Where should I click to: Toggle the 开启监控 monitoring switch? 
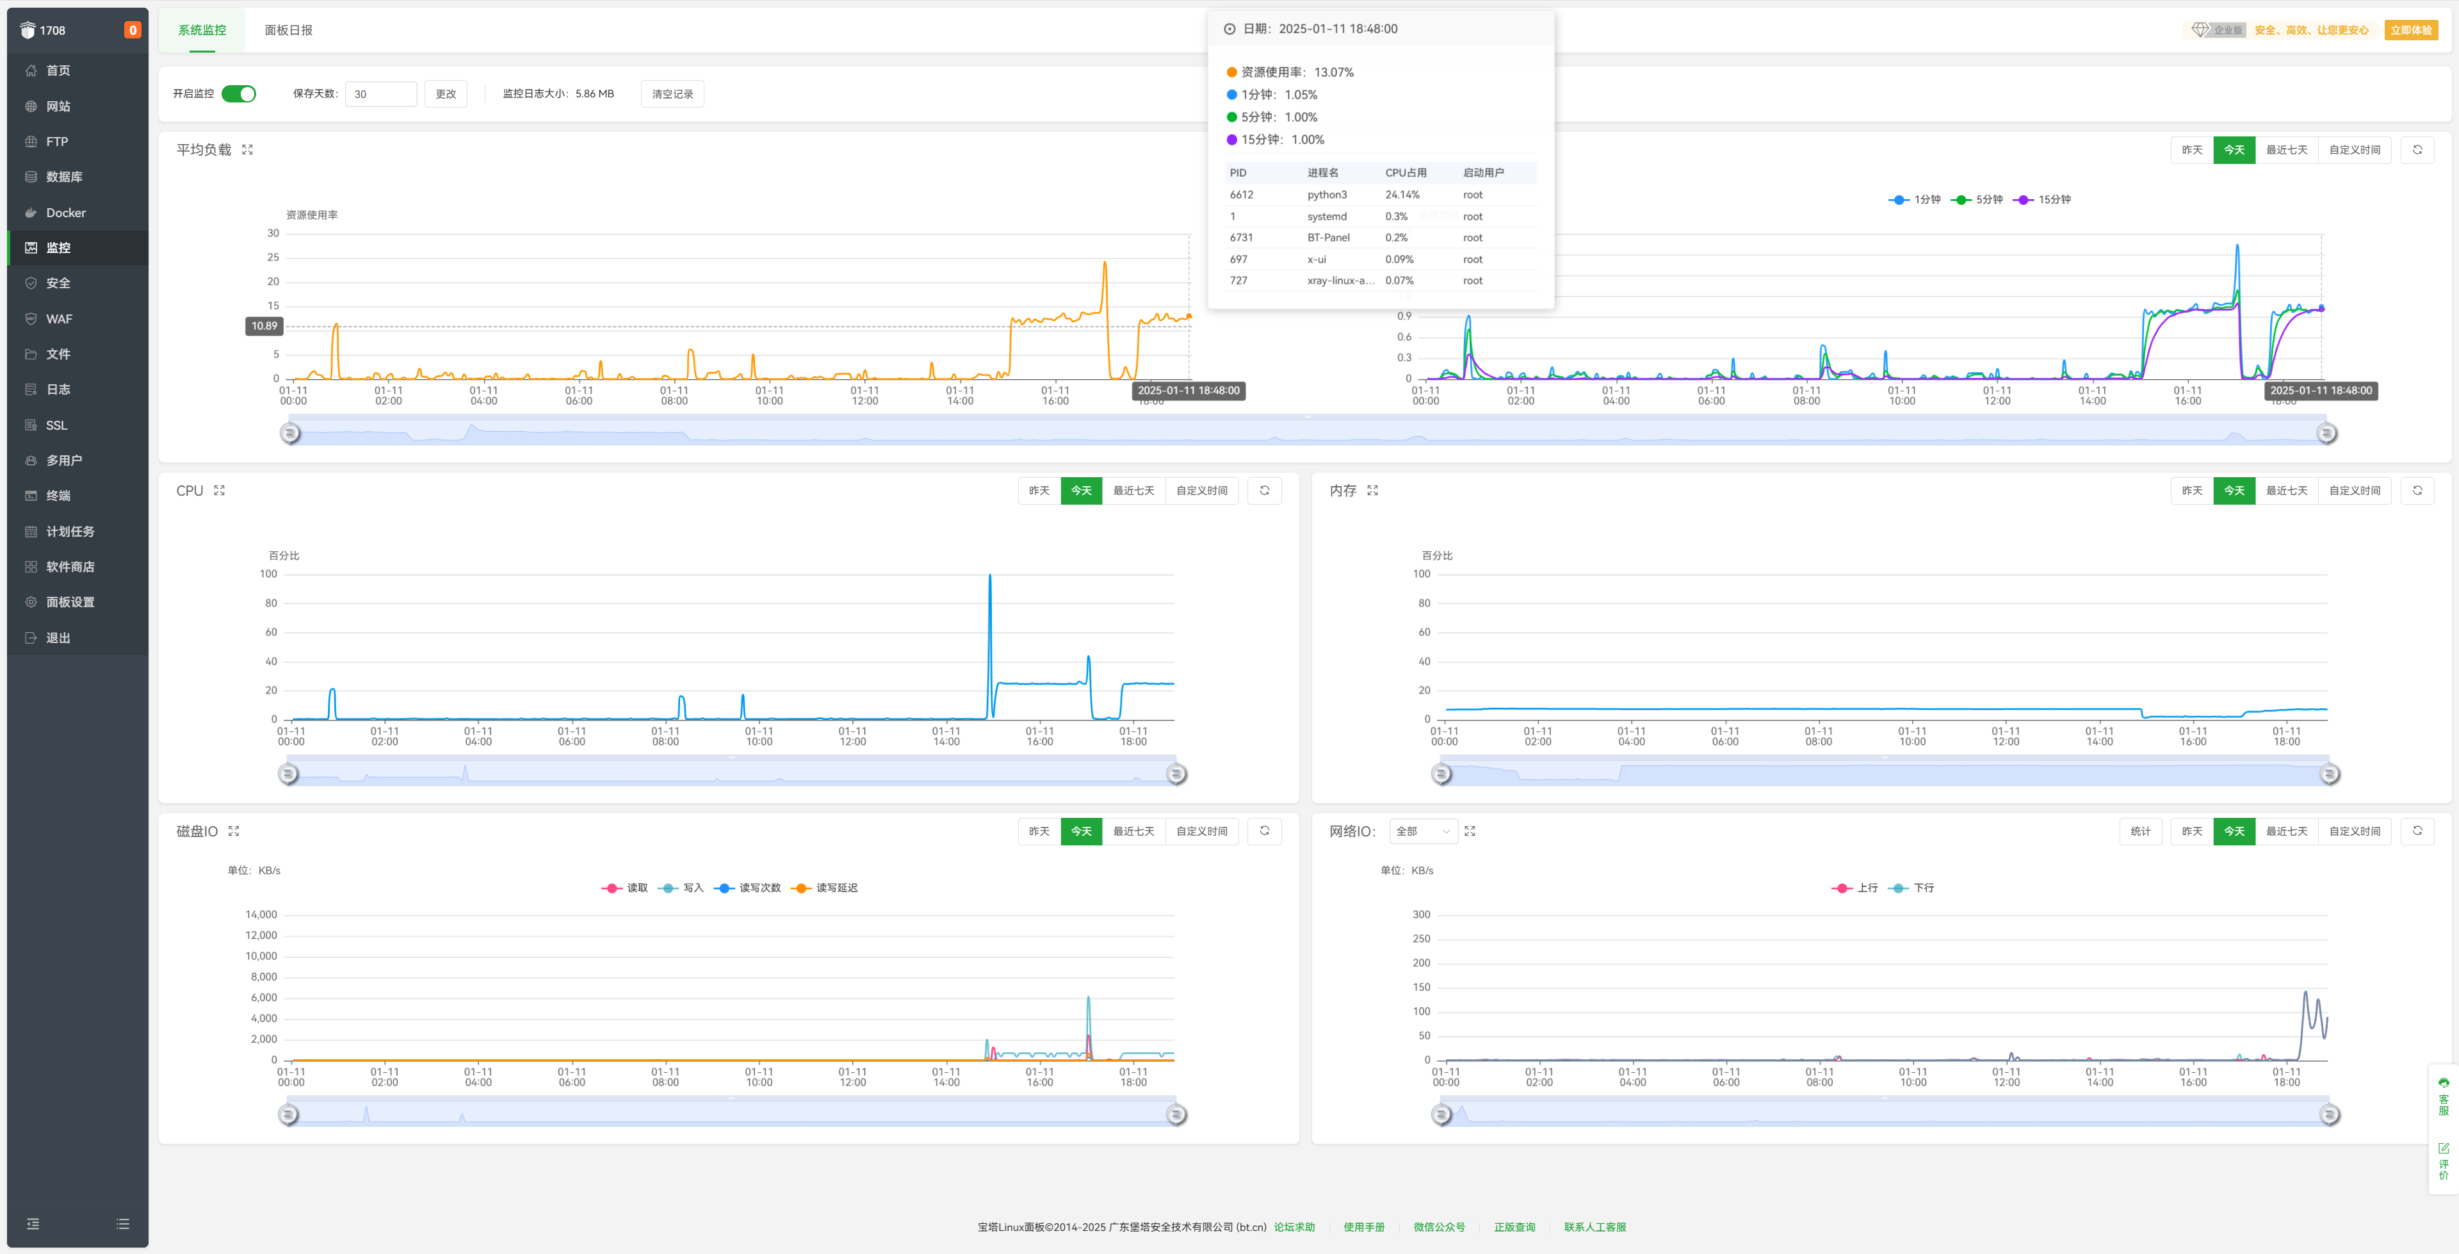point(239,94)
